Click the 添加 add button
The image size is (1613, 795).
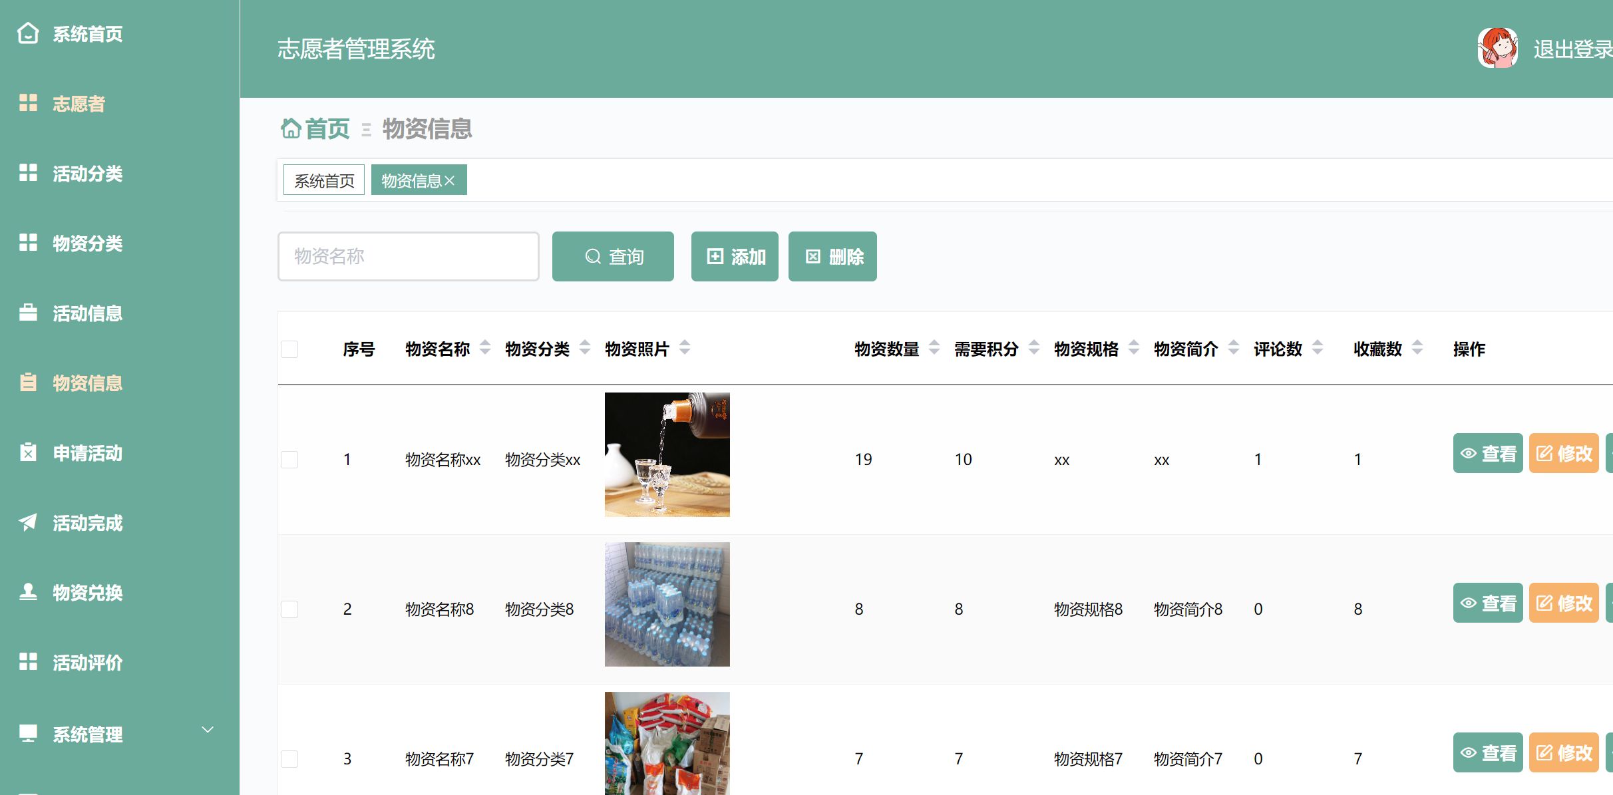[735, 257]
